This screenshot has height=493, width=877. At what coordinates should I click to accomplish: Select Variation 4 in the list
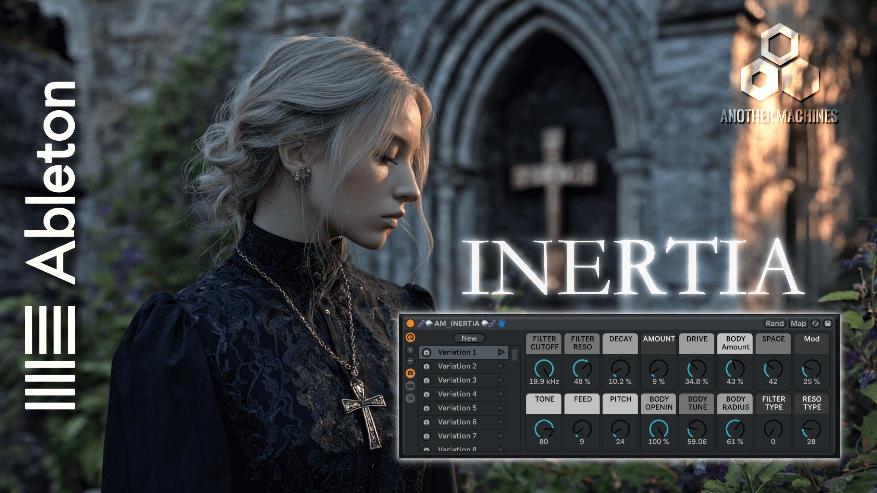click(463, 394)
